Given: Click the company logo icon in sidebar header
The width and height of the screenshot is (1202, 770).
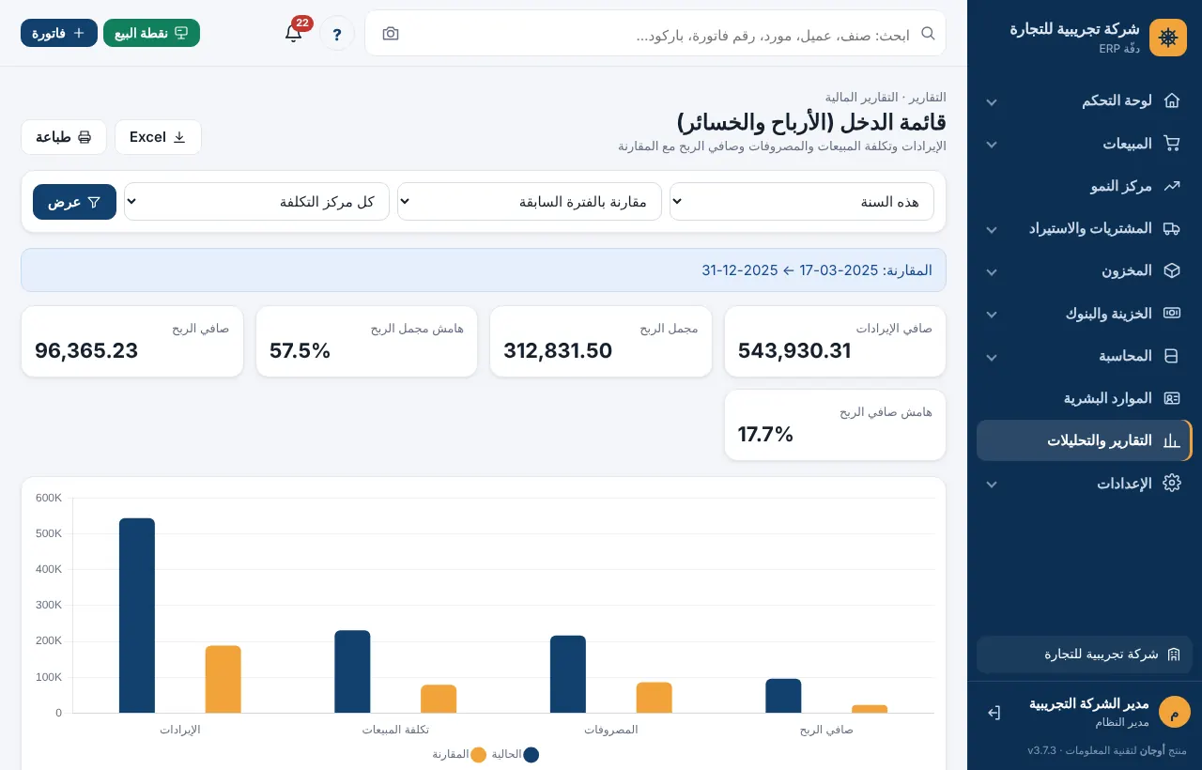Looking at the screenshot, I should 1168,38.
